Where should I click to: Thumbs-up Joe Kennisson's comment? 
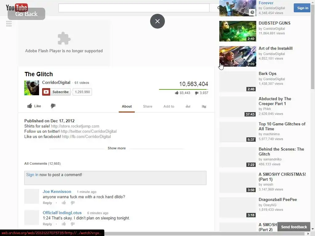click(64, 203)
